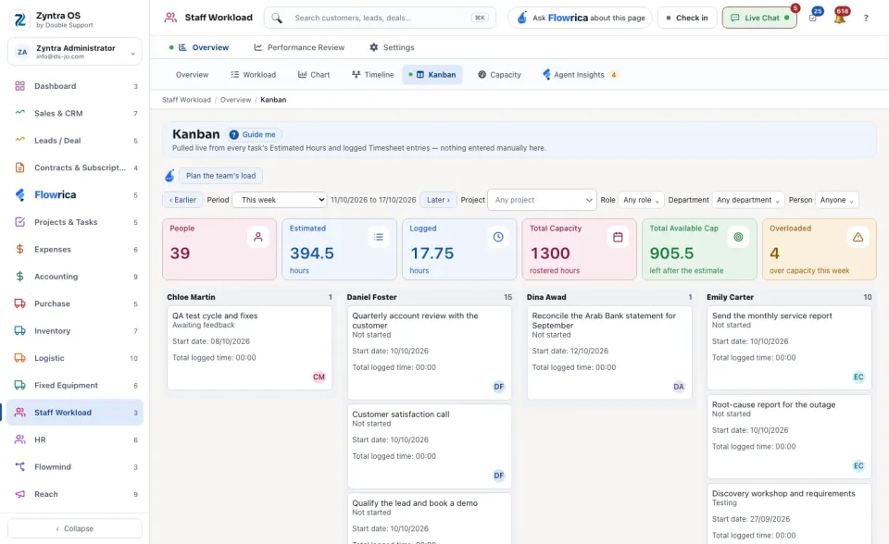Select the Kanban sub-tab

coord(432,74)
